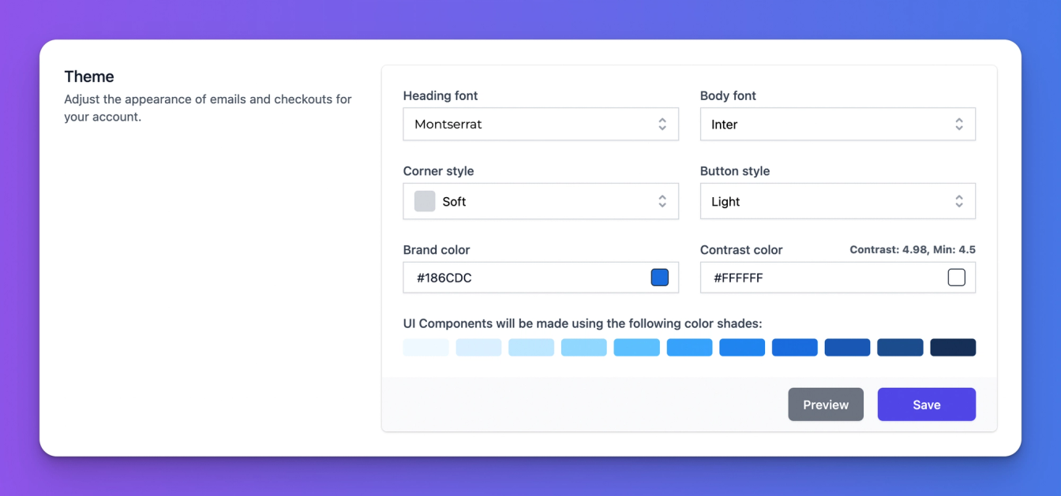Expand the Button style Light dropdown
1061x496 pixels.
[x=838, y=202]
